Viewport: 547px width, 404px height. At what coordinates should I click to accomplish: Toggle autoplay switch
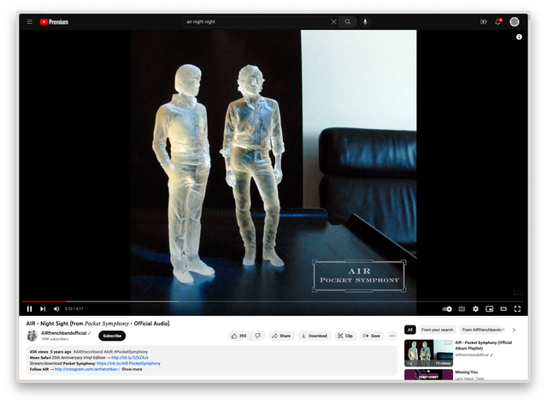tap(447, 309)
